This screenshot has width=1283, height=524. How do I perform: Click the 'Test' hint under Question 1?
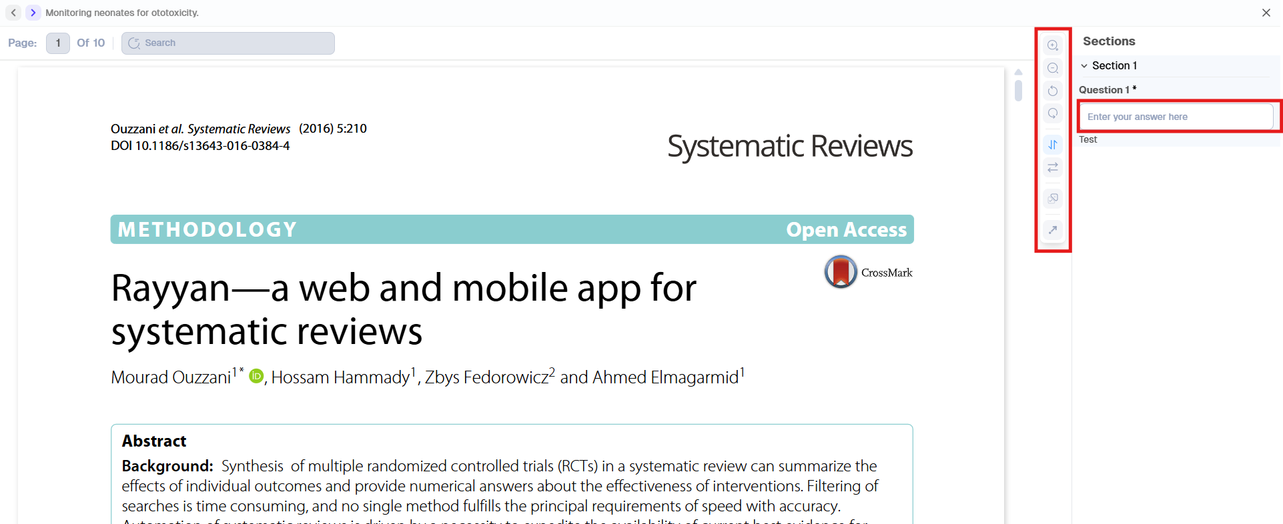[1088, 139]
